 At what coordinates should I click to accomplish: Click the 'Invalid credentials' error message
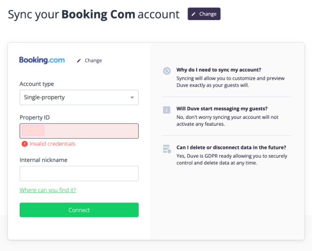point(52,144)
